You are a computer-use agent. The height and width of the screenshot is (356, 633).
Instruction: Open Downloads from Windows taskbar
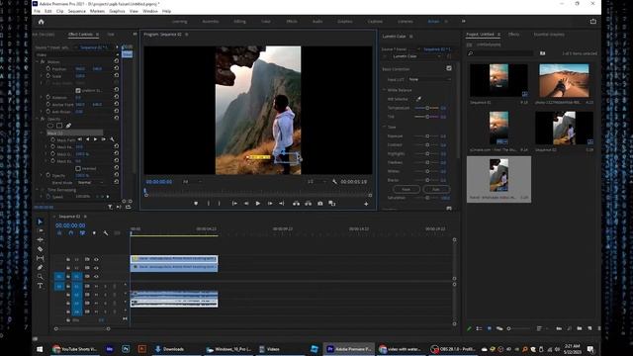169,349
